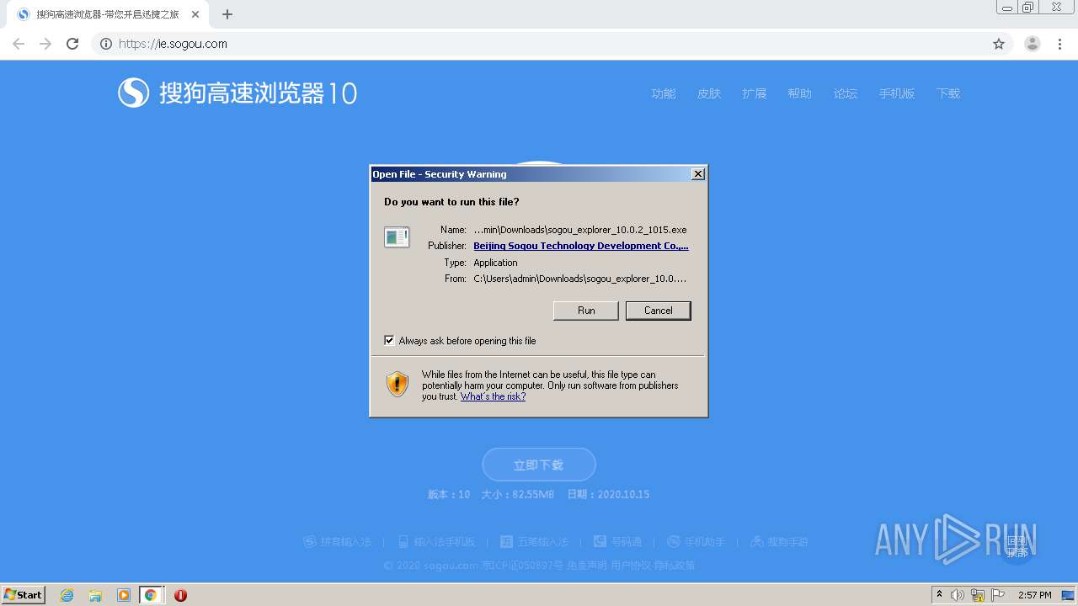Open the Windows Start menu
The height and width of the screenshot is (606, 1078).
coord(24,594)
